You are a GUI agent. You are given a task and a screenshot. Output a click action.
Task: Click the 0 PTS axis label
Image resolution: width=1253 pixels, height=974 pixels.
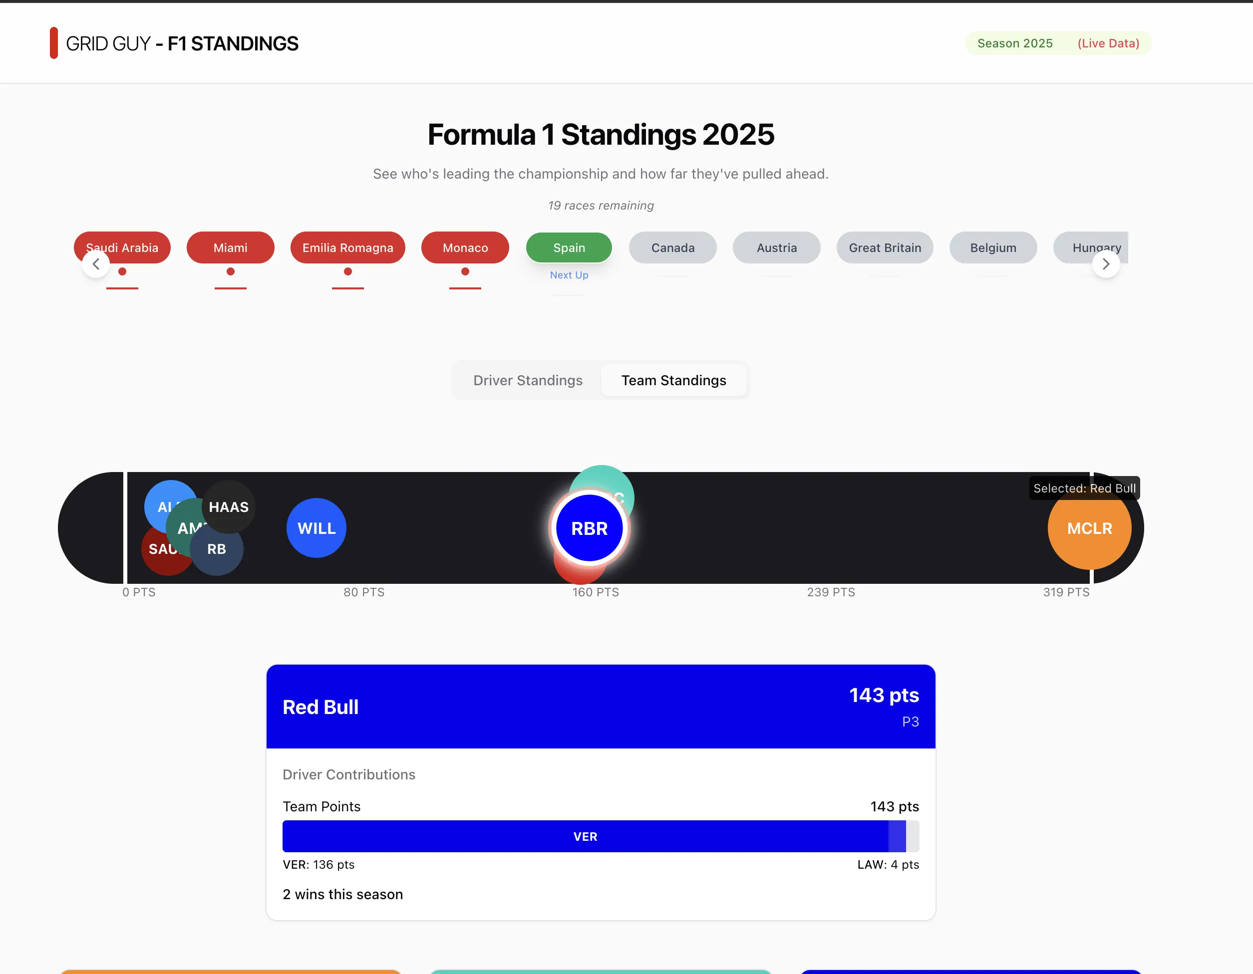(139, 592)
